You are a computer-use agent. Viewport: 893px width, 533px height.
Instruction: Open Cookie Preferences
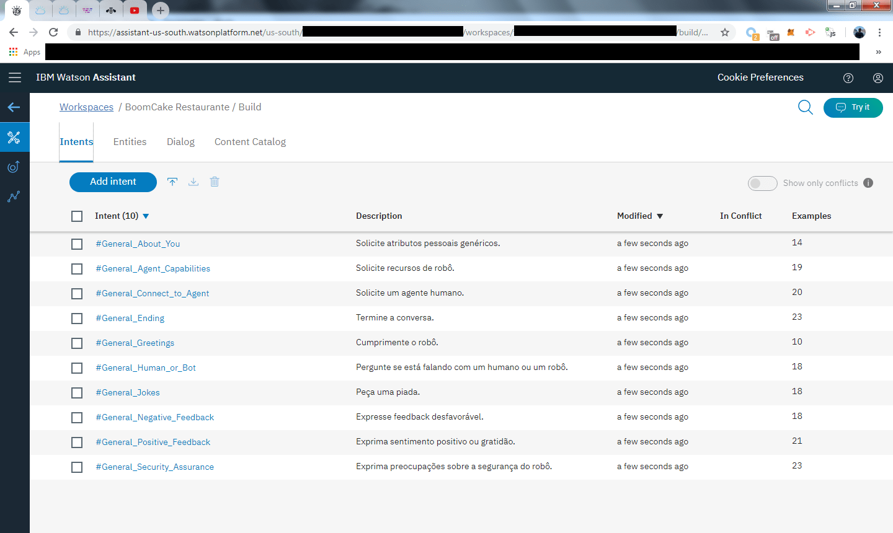point(760,77)
